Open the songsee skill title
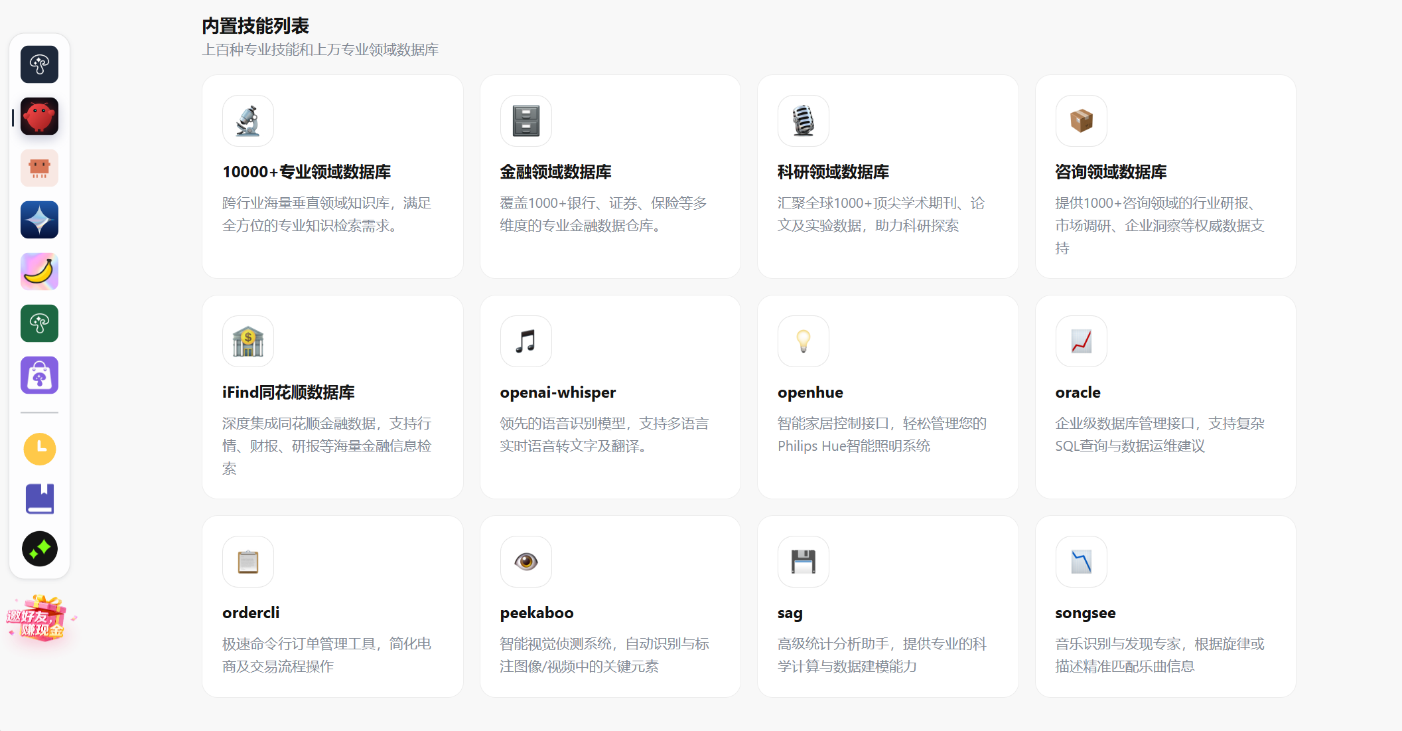Viewport: 1402px width, 731px height. [1085, 613]
